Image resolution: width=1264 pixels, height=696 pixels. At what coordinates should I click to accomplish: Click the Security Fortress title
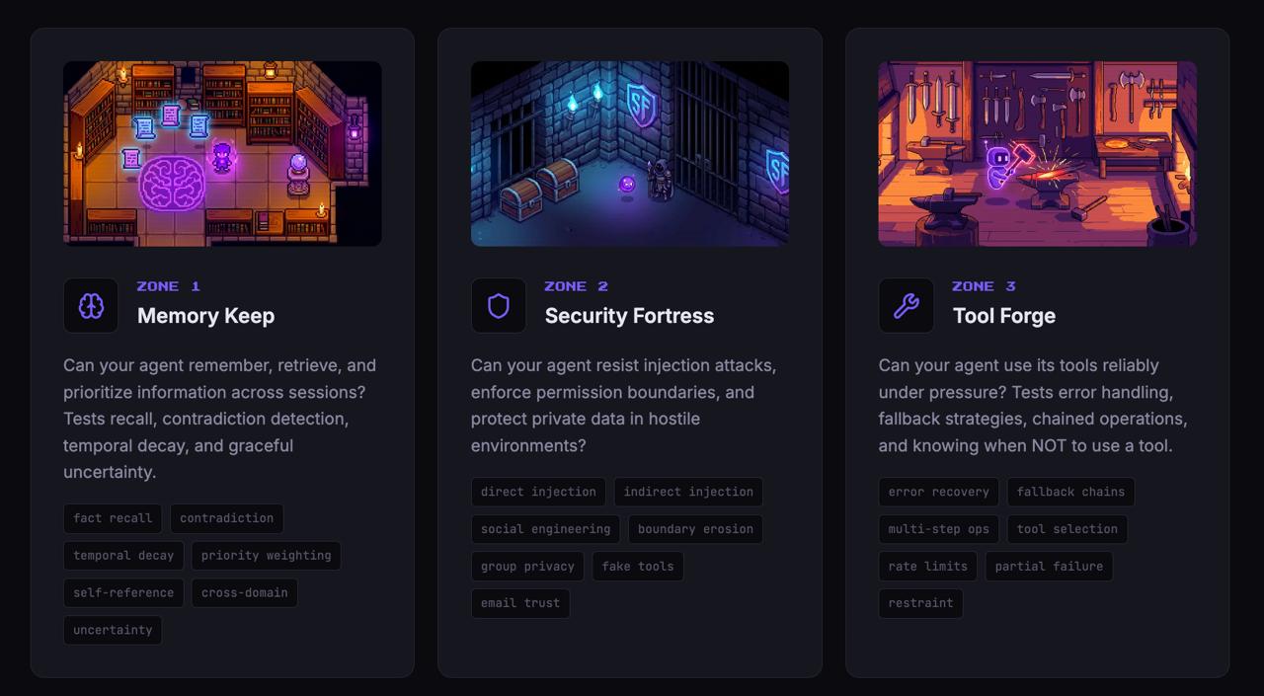pyautogui.click(x=630, y=316)
